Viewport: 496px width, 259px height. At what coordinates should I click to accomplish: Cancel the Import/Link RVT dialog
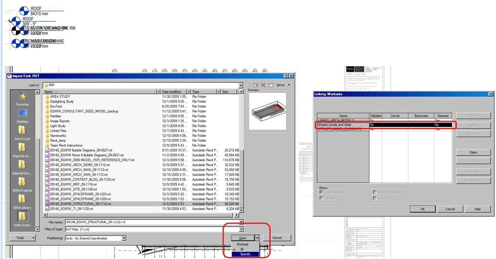pos(277,238)
